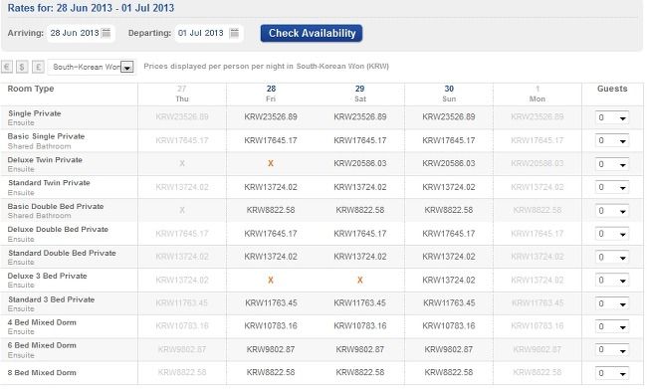Image resolution: width=647 pixels, height=389 pixels.
Task: Click the Deluxe 3 Bed Private room type
Action: 47,276
